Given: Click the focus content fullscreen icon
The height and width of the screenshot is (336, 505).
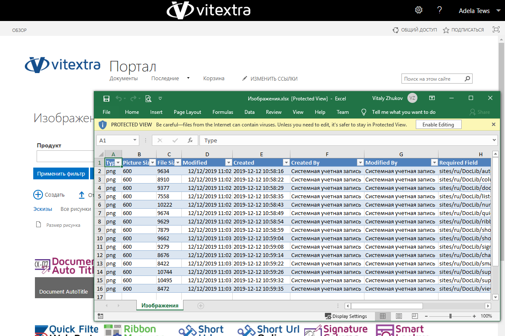Looking at the screenshot, I should click(496, 30).
